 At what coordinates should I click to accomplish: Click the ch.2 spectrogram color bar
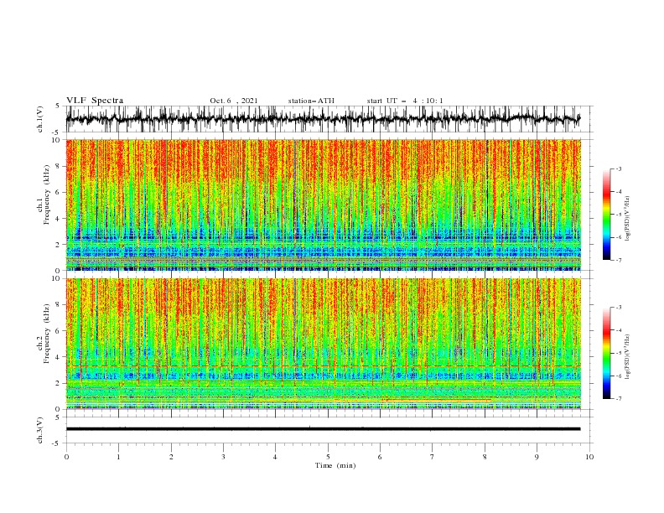(606, 353)
